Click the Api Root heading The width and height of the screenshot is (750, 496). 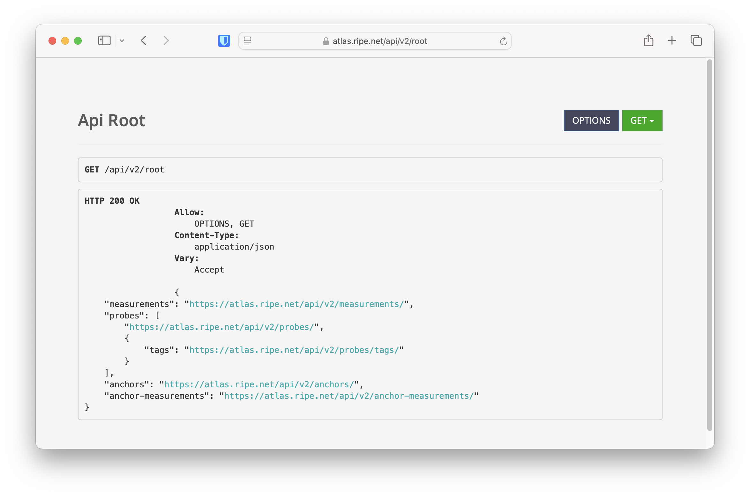pos(112,120)
